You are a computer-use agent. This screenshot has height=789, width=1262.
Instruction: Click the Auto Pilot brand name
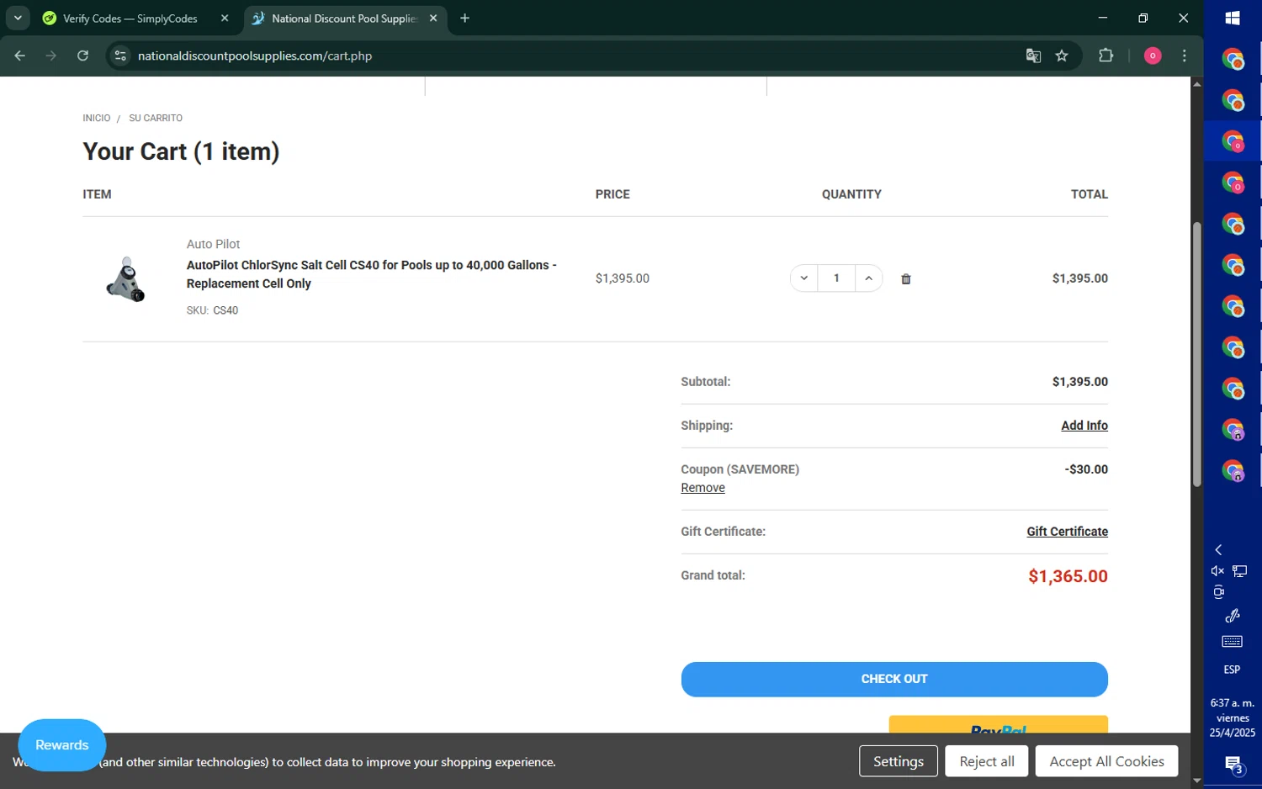coord(213,244)
